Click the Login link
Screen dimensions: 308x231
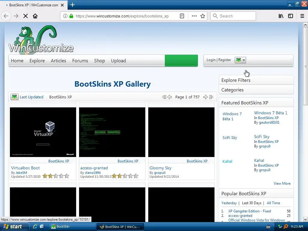(211, 60)
